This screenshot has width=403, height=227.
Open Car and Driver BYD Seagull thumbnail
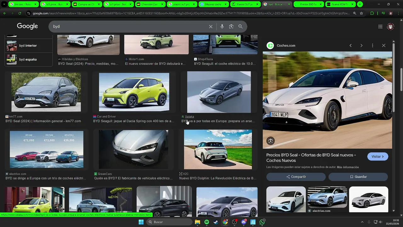tap(134, 92)
